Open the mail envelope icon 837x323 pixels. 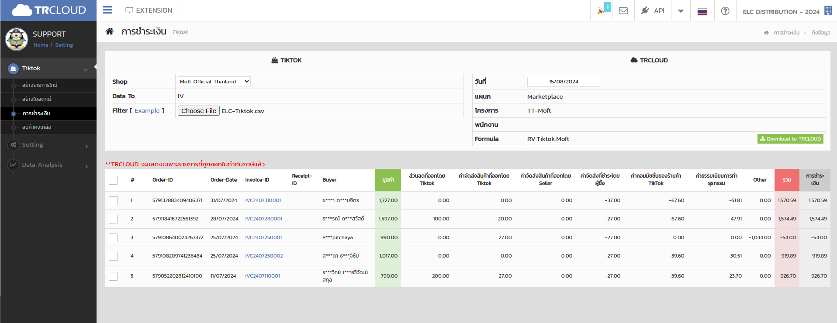[x=623, y=11]
